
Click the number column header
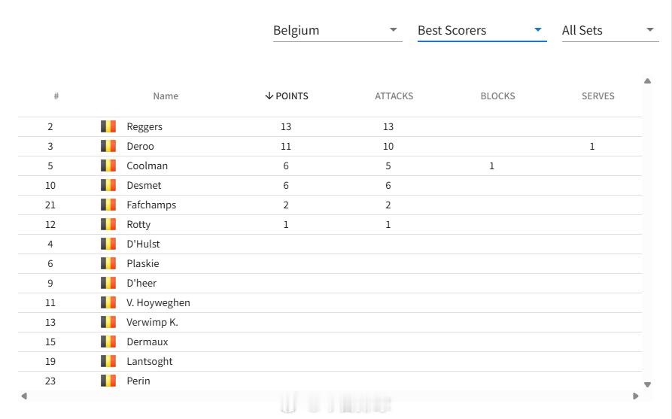pyautogui.click(x=56, y=96)
